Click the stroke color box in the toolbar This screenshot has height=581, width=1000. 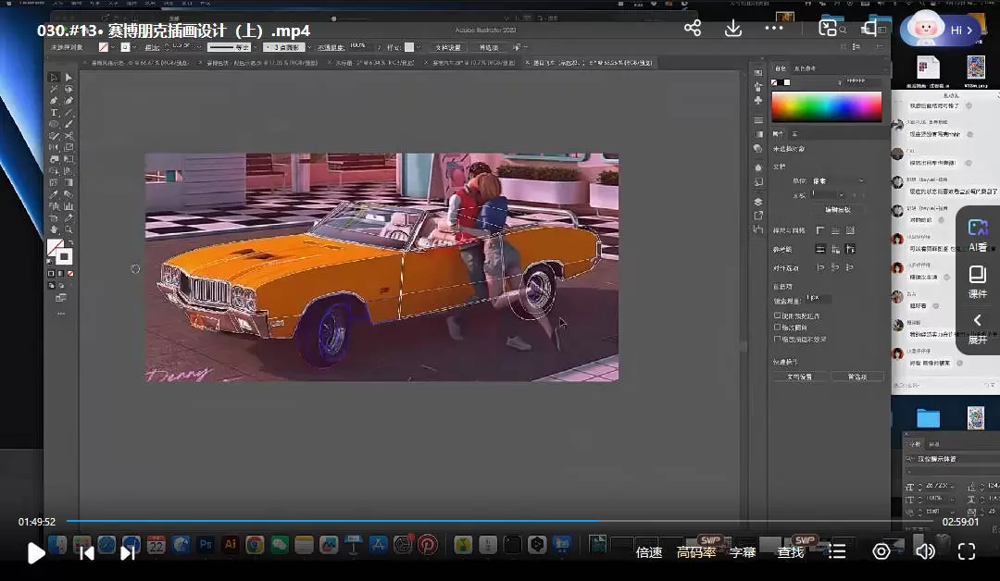tap(65, 257)
